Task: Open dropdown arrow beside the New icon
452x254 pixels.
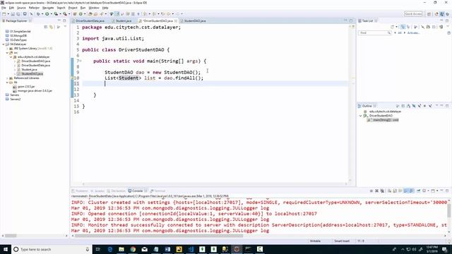Action: tap(8, 14)
